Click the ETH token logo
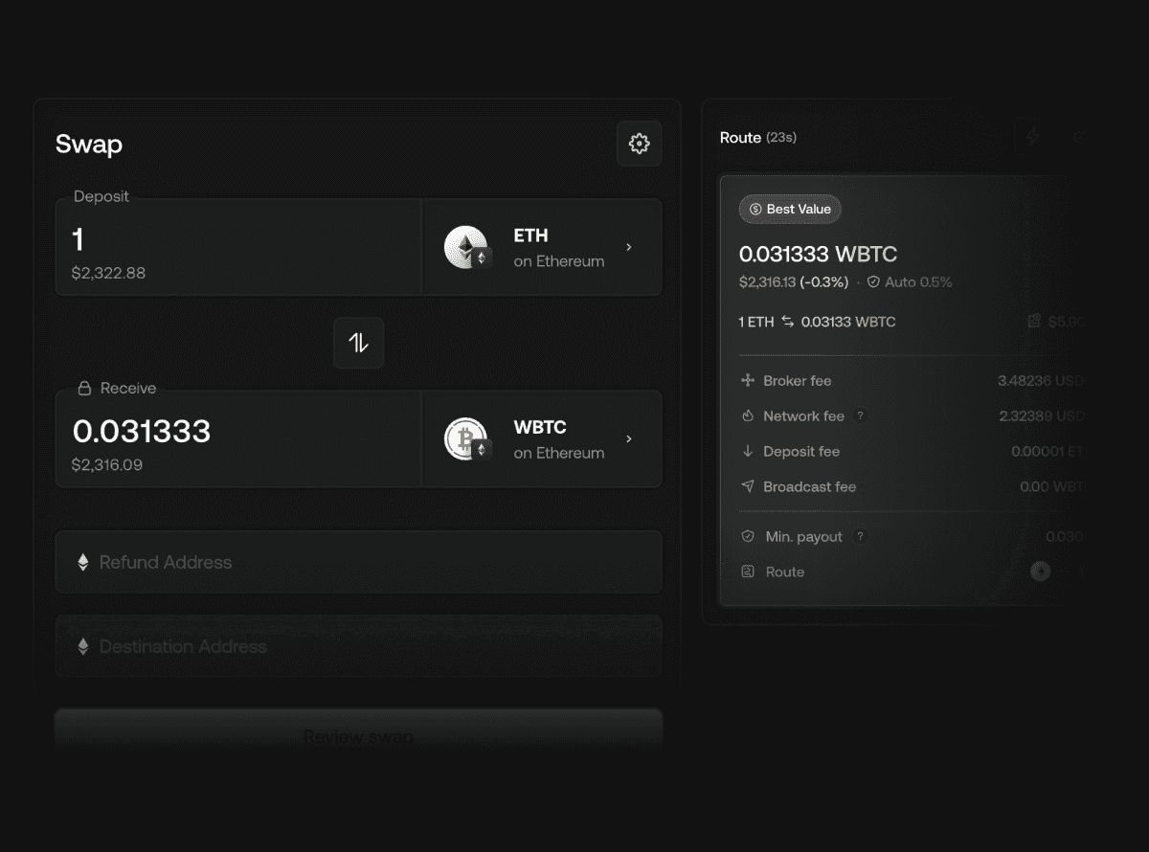 tap(466, 247)
